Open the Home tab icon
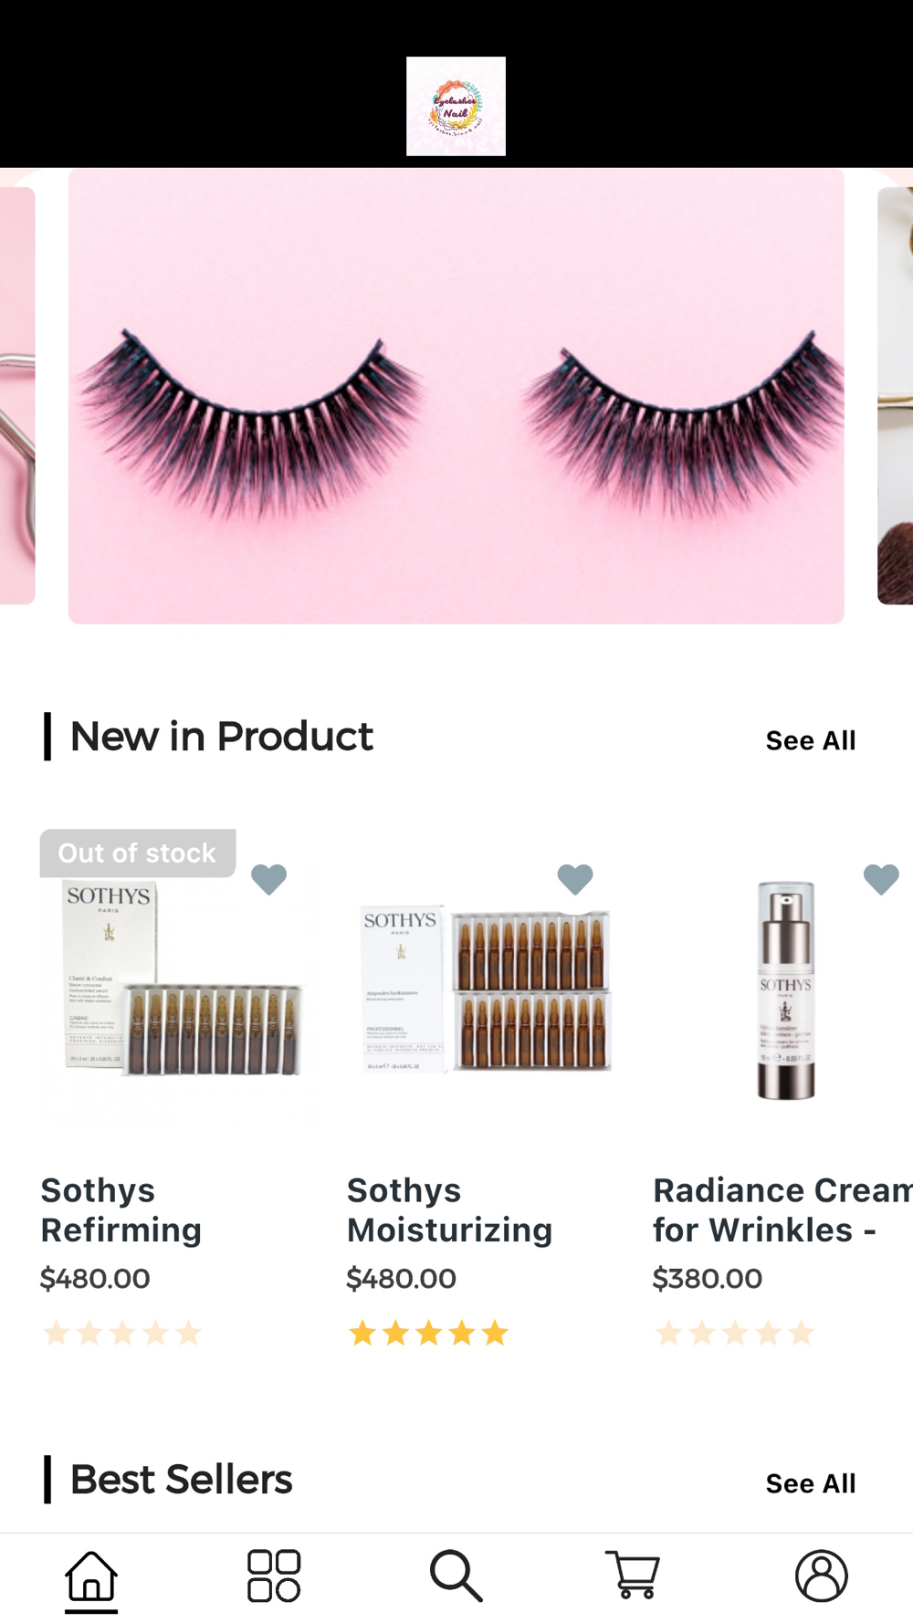This screenshot has width=913, height=1623. coord(91,1576)
